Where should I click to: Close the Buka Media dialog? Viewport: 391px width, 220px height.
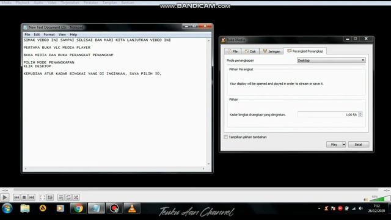[x=366, y=38]
